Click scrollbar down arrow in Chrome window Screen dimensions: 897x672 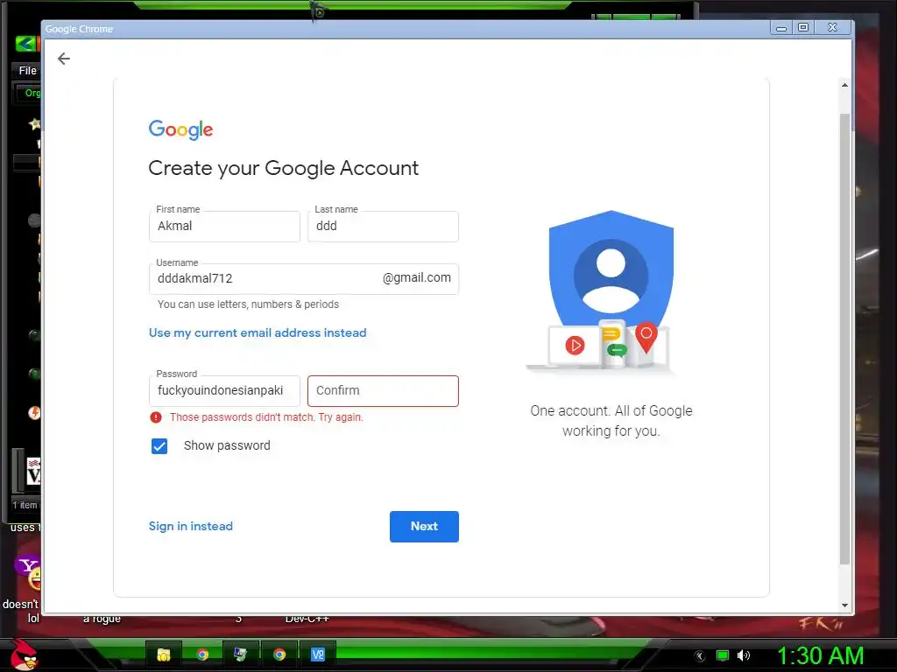[844, 605]
